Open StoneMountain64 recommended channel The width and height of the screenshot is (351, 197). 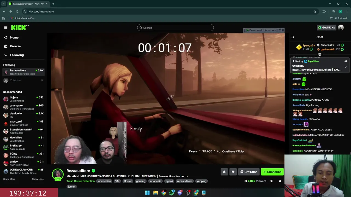click(x=23, y=131)
